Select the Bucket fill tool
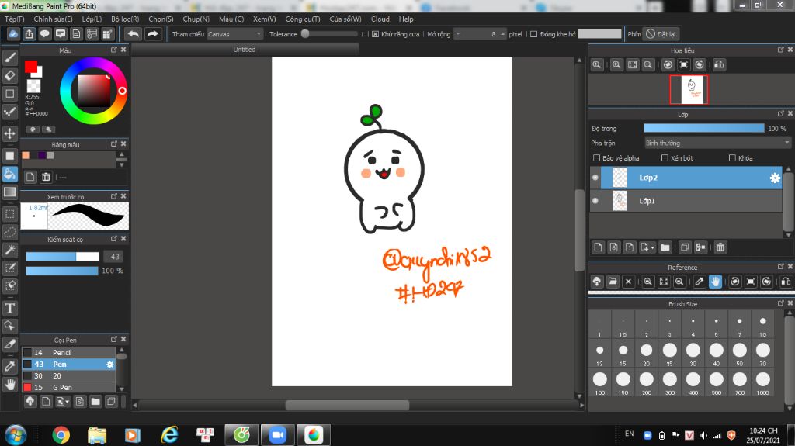 9,174
